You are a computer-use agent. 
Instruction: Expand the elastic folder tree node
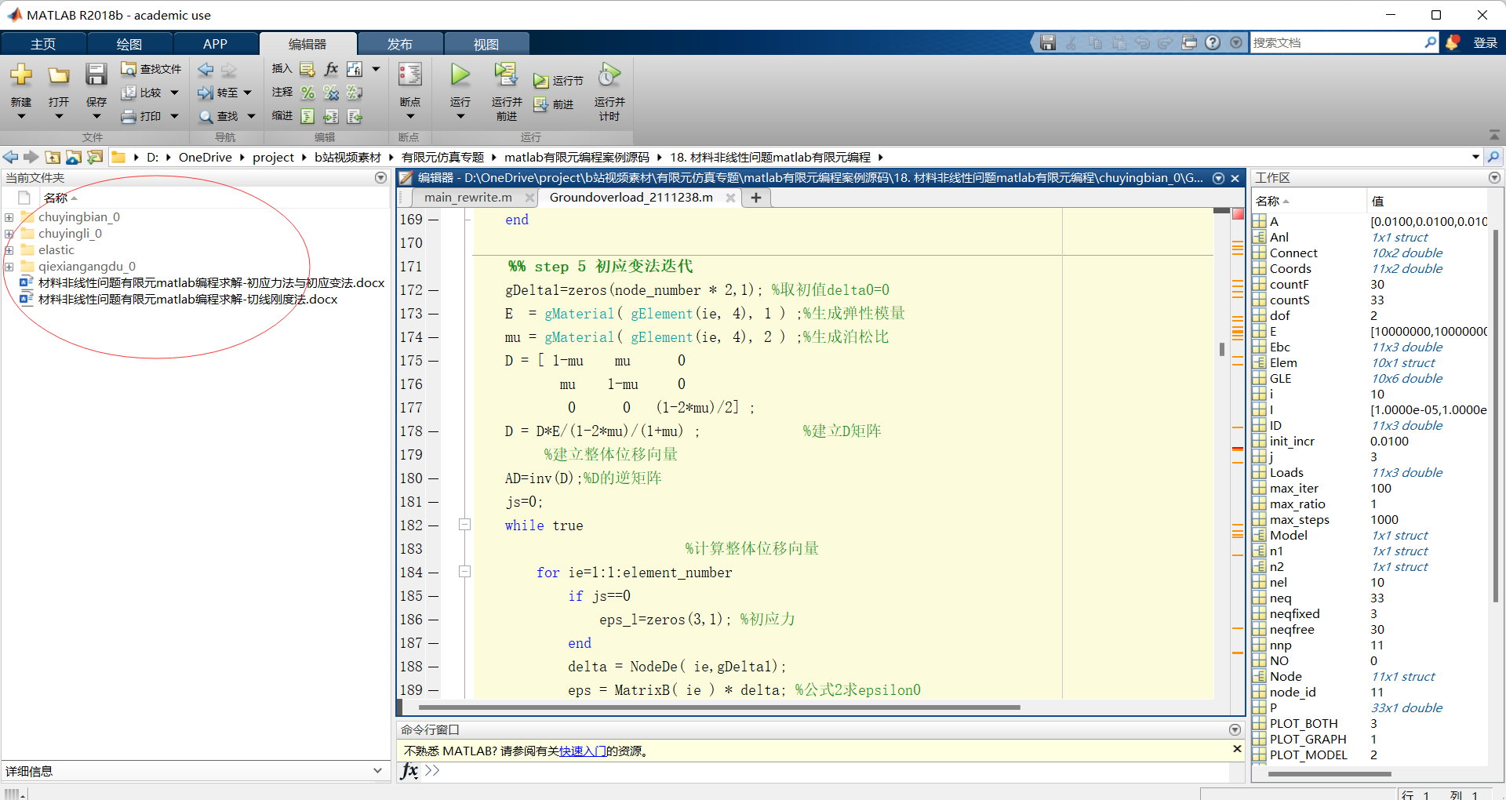click(x=9, y=250)
